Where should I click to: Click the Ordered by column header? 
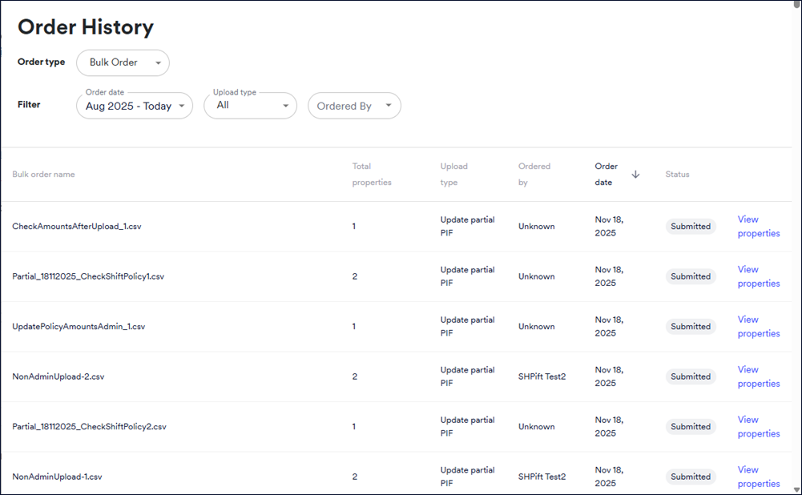tap(534, 175)
